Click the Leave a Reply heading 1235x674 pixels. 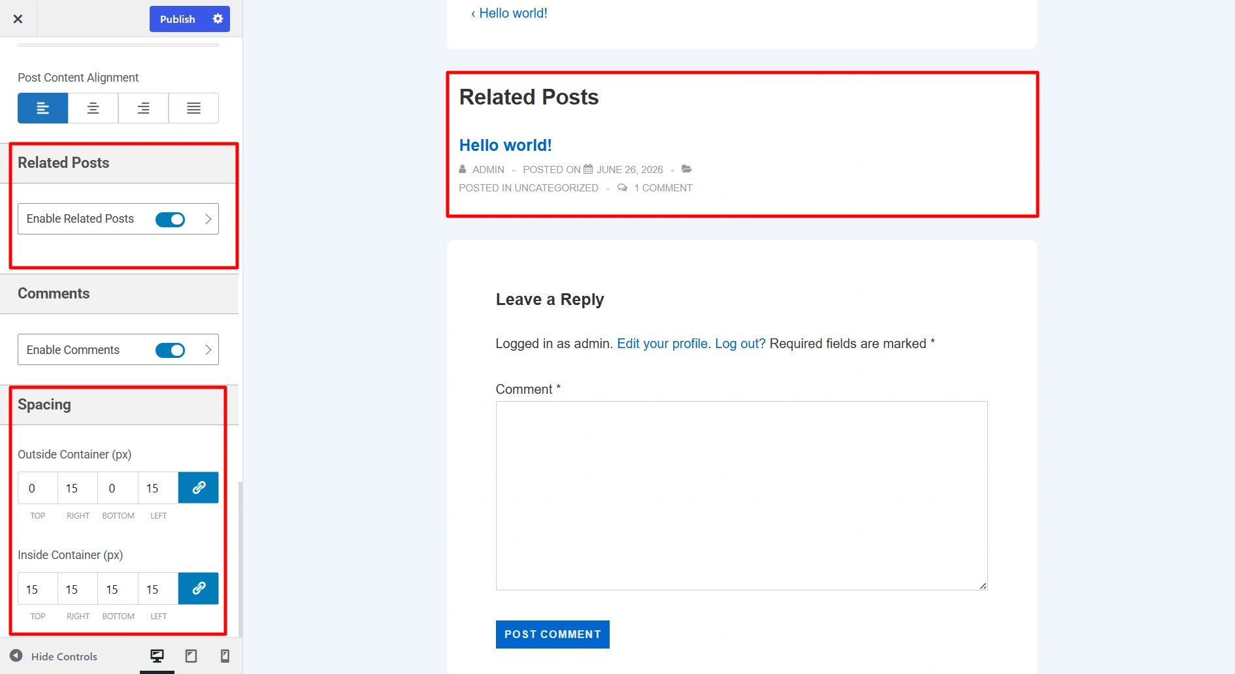coord(550,300)
